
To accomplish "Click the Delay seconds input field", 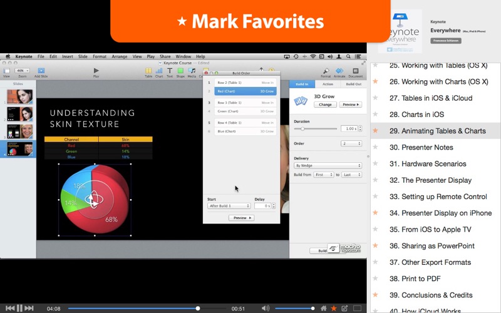I will coord(263,206).
